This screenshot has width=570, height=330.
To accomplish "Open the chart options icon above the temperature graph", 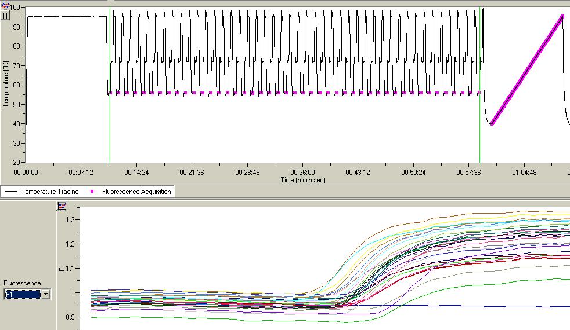I will 5,5.
